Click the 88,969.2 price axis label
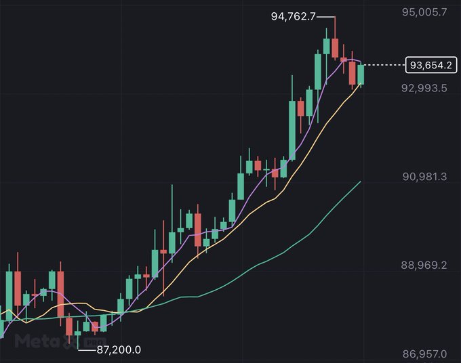The image size is (461, 363). point(424,265)
